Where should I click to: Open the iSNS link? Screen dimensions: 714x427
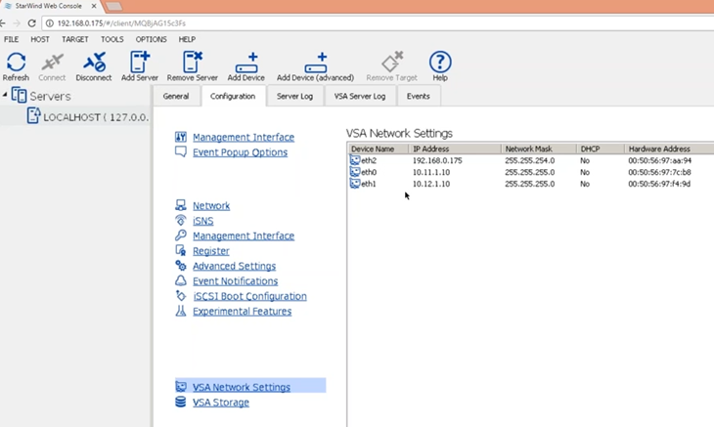pos(203,221)
